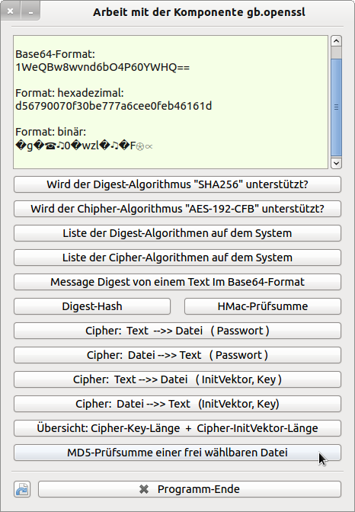Decrypt Datei to Text using InitVektor, Key
355x512 pixels.
point(177,404)
